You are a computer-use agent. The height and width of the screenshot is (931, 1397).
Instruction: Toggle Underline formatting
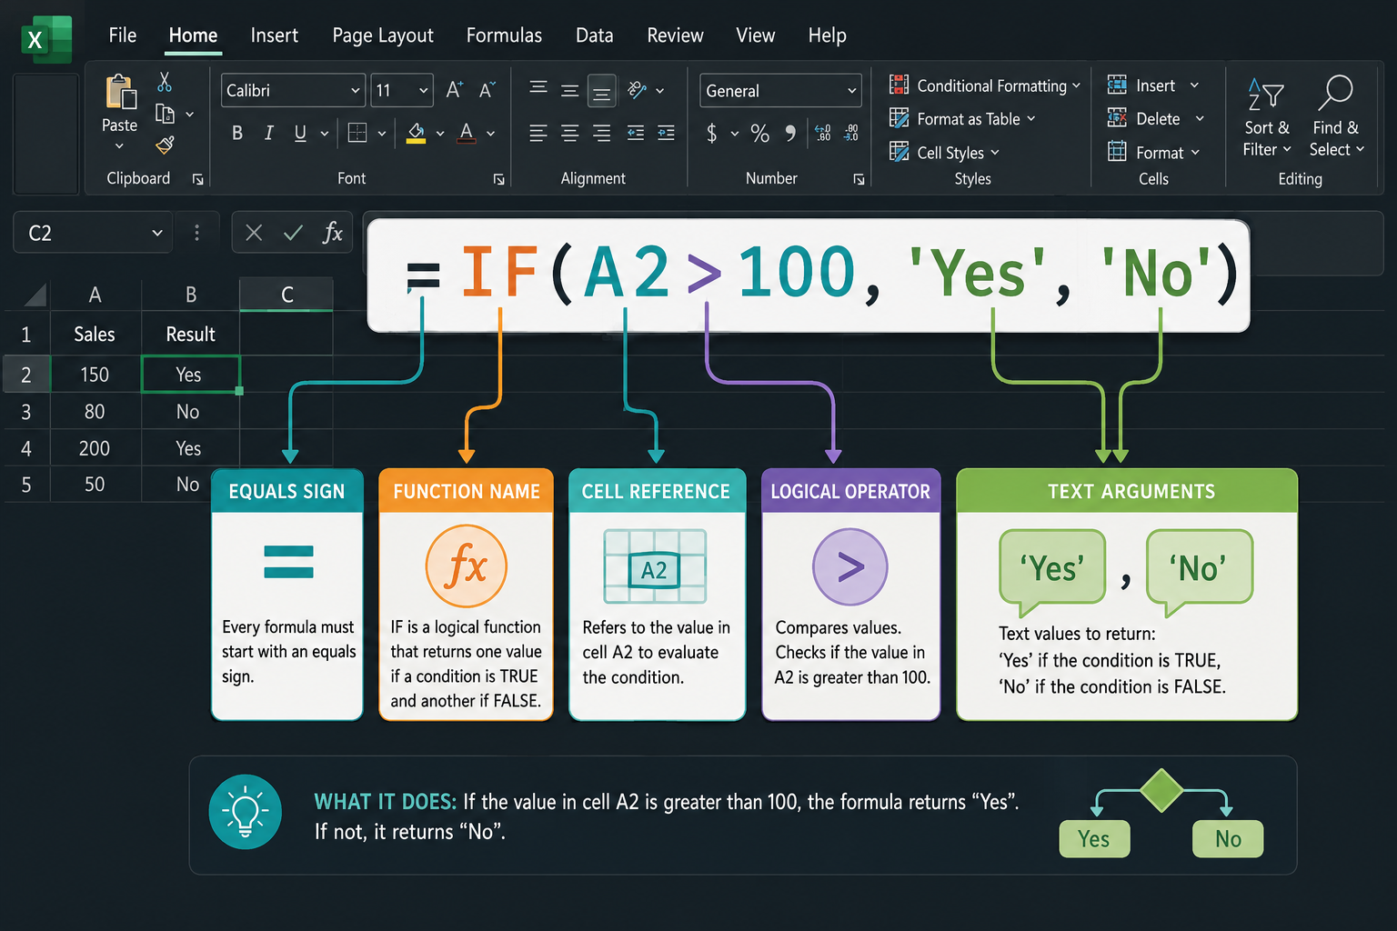coord(300,133)
